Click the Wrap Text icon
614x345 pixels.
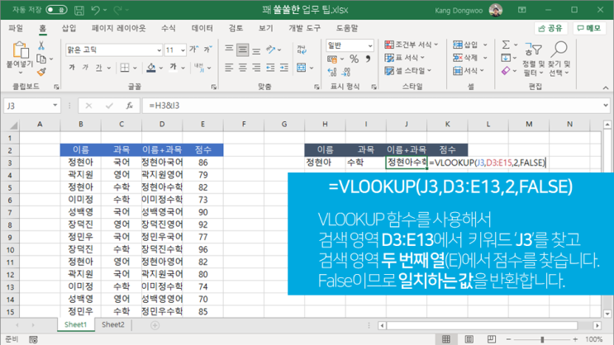coord(301,50)
